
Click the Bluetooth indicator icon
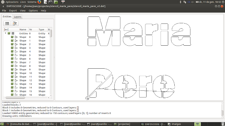click(181, 2)
